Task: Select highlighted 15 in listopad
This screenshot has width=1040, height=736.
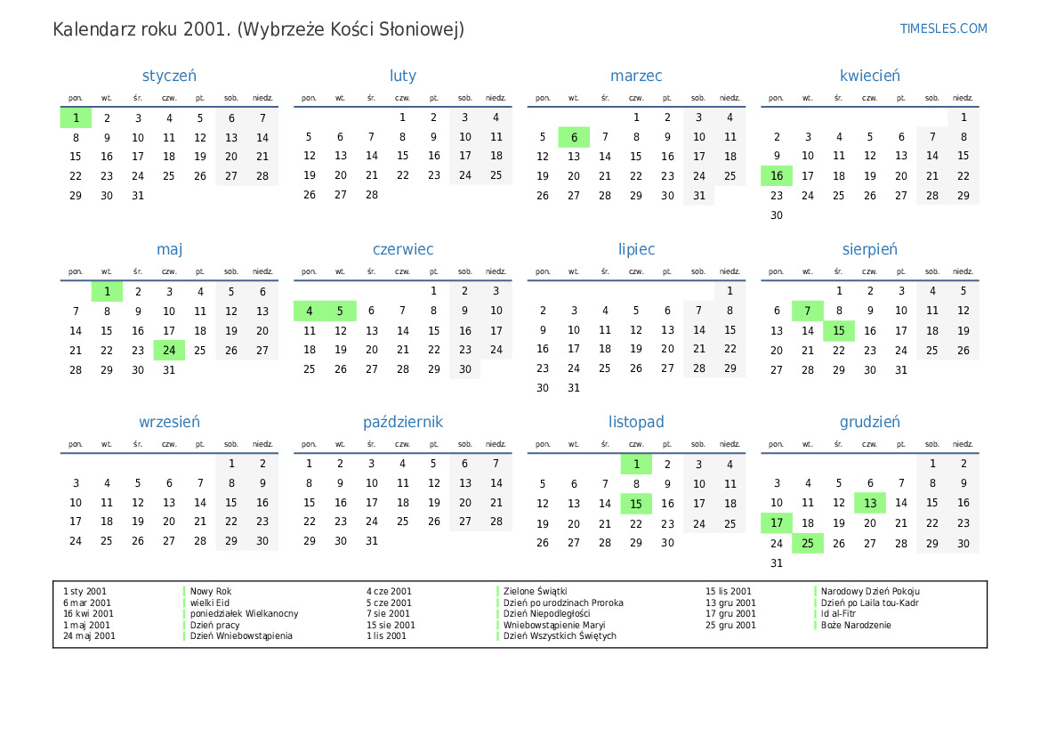Action: pos(636,504)
